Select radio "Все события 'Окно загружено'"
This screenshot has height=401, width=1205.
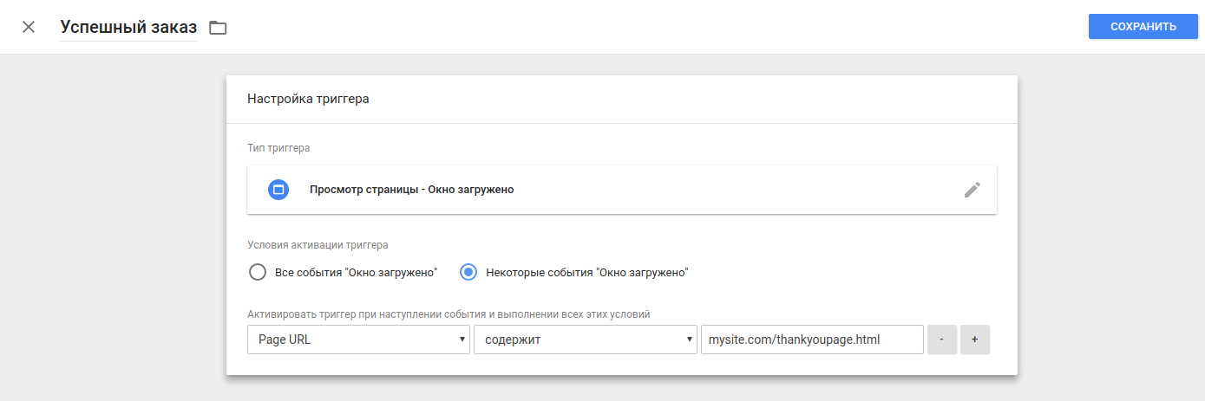coord(258,272)
